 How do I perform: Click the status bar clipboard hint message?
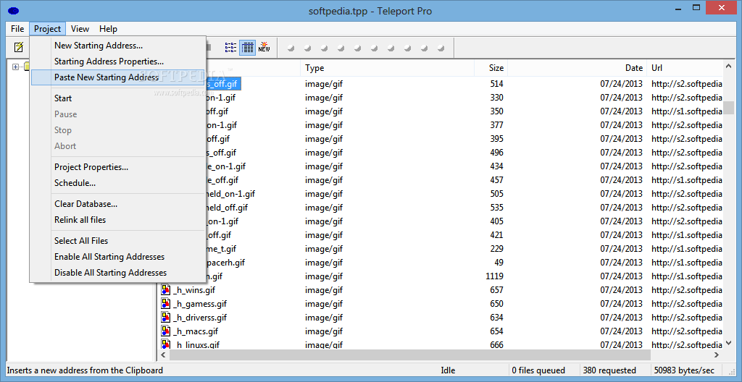click(85, 370)
